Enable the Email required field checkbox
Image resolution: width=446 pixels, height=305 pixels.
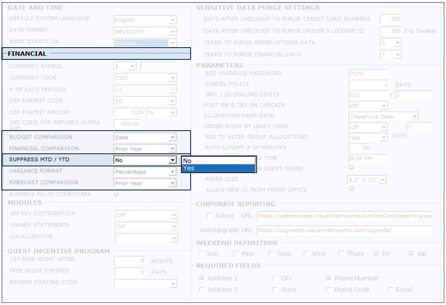390,290
